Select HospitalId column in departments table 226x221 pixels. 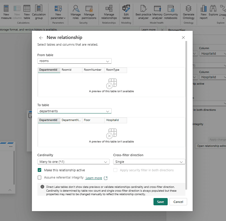click(x=116, y=120)
